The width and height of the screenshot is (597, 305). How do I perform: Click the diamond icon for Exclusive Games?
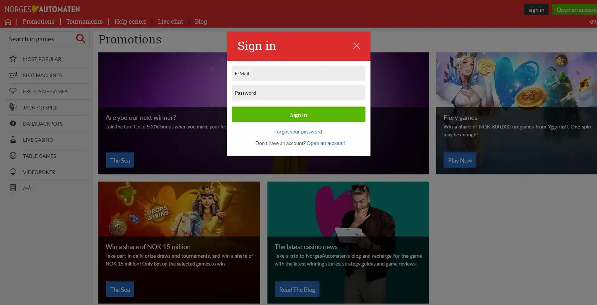13,91
